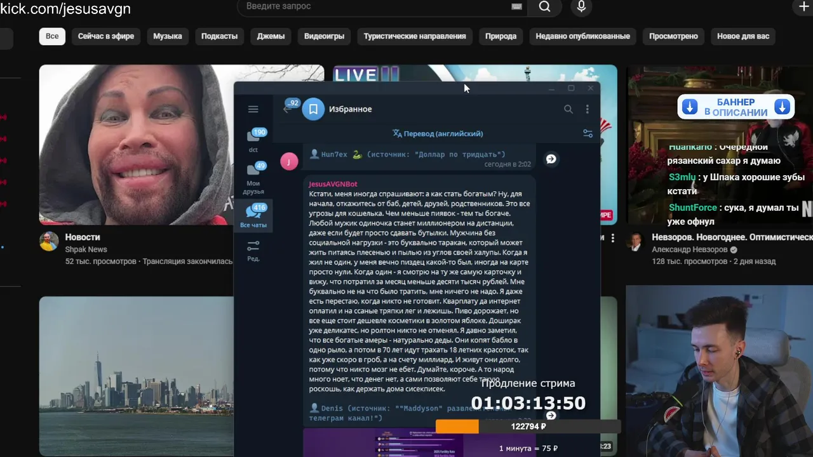Select the Туристические направления chip
813x457 pixels.
click(415, 36)
